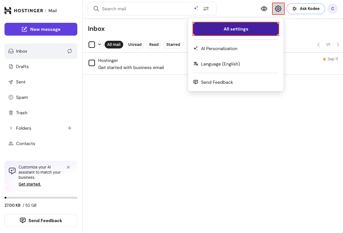Open search filter options icon
The height and width of the screenshot is (233, 343).
click(206, 9)
